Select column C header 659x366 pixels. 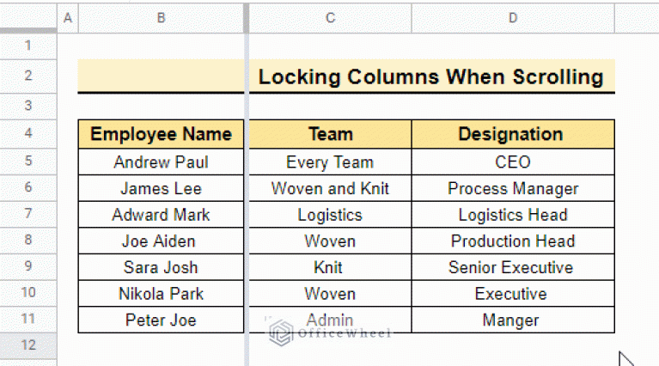point(330,18)
